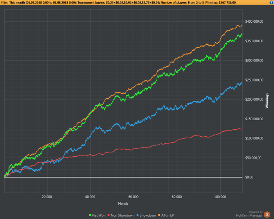Click the $350 000,00 axis label

tap(254, 41)
